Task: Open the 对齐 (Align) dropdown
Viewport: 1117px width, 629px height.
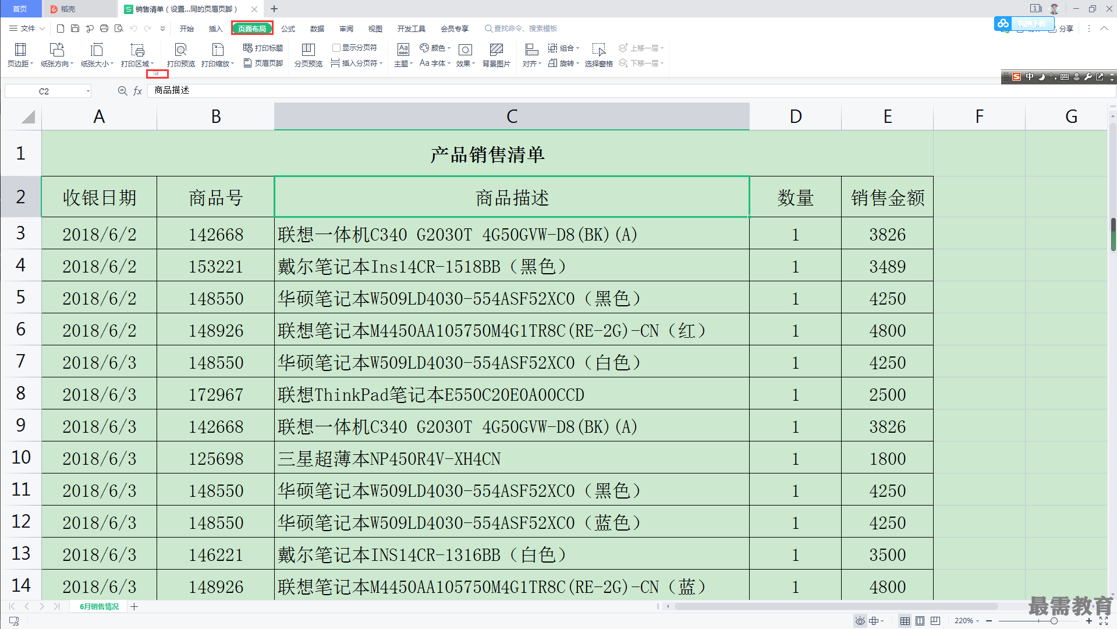Action: coord(532,55)
